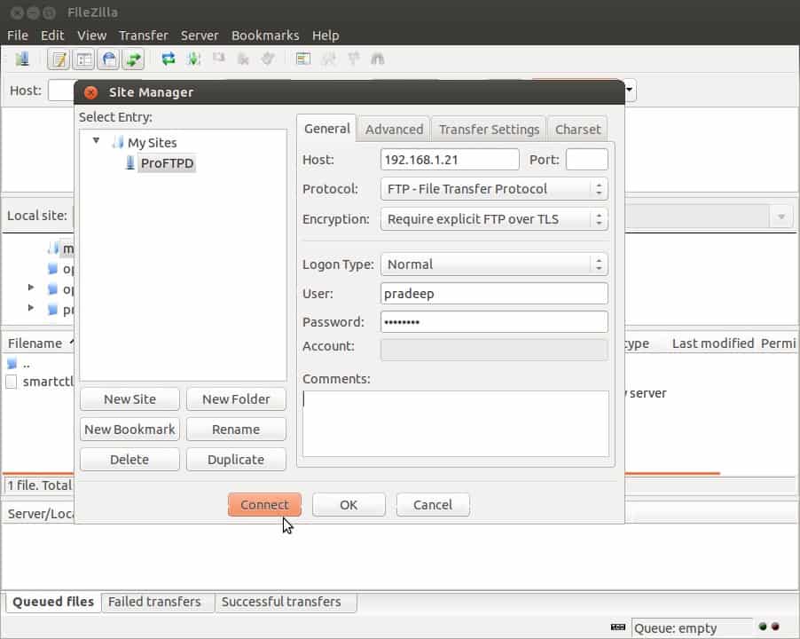Click the green activity indicator in status bar

(763, 627)
